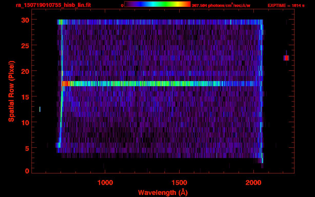Click the bright green band near 1500 Å
This screenshot has height=197, width=315.
(x=174, y=84)
